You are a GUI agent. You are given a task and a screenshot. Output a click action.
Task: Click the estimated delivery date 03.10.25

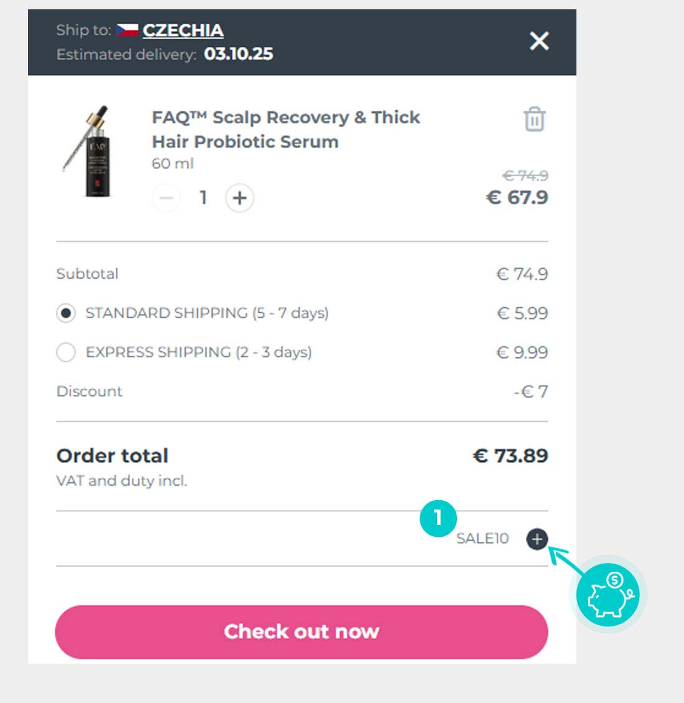point(238,54)
